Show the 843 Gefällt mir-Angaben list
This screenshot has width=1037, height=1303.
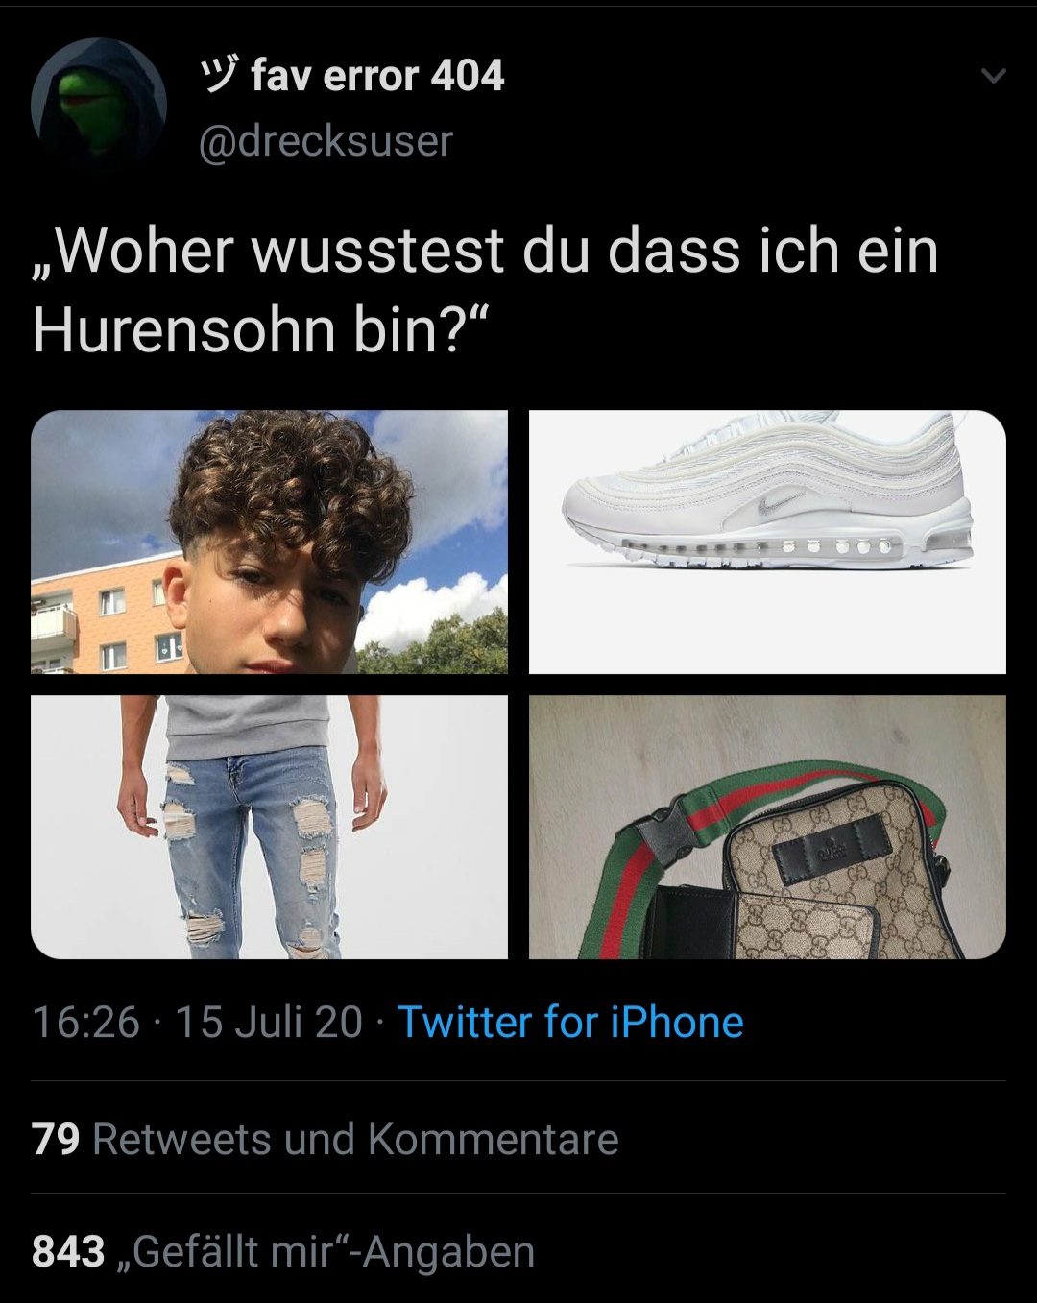tap(283, 1252)
